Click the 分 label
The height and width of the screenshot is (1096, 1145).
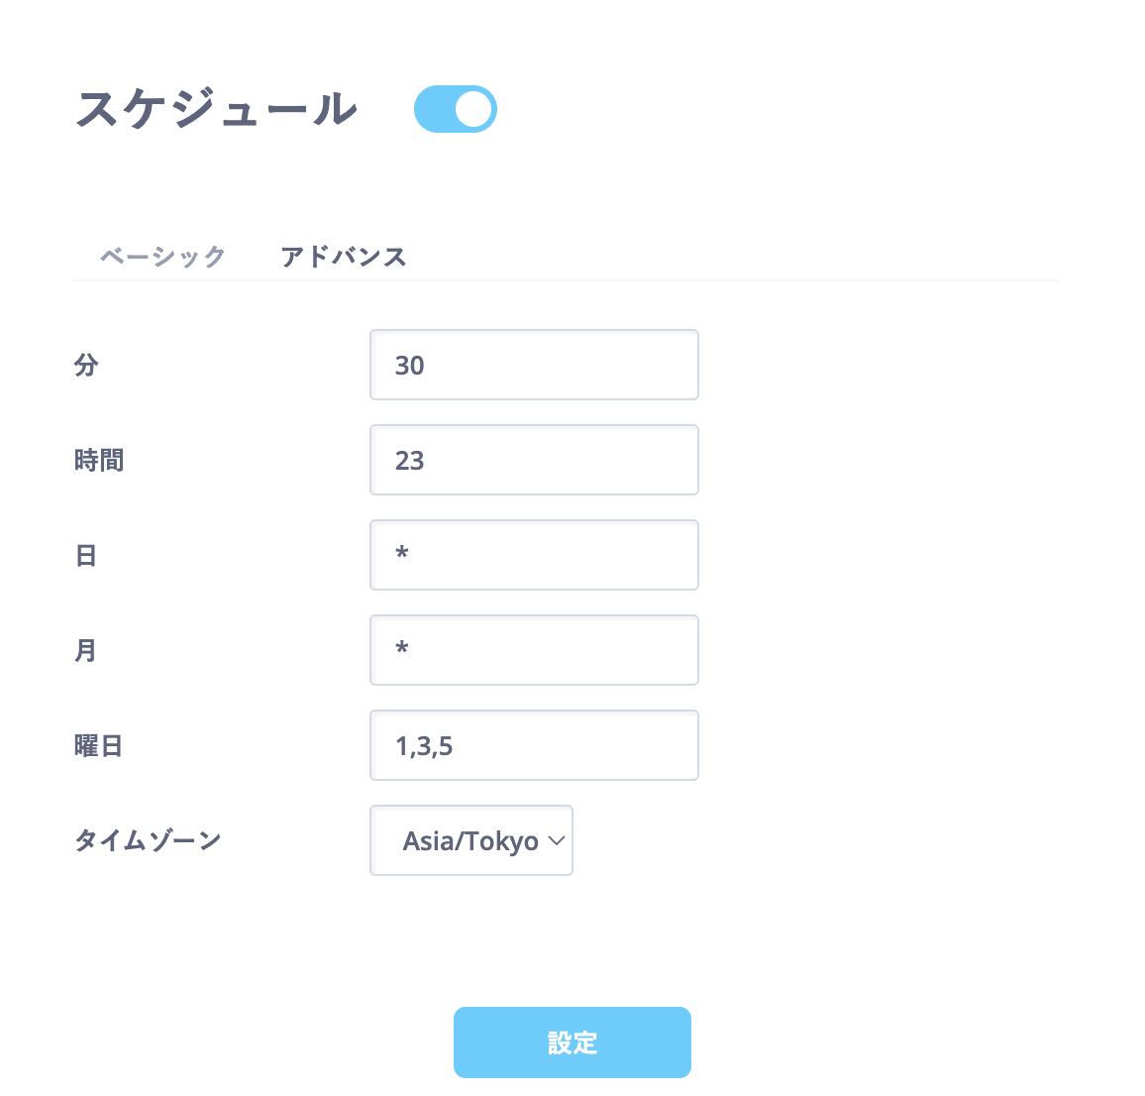[x=85, y=365]
